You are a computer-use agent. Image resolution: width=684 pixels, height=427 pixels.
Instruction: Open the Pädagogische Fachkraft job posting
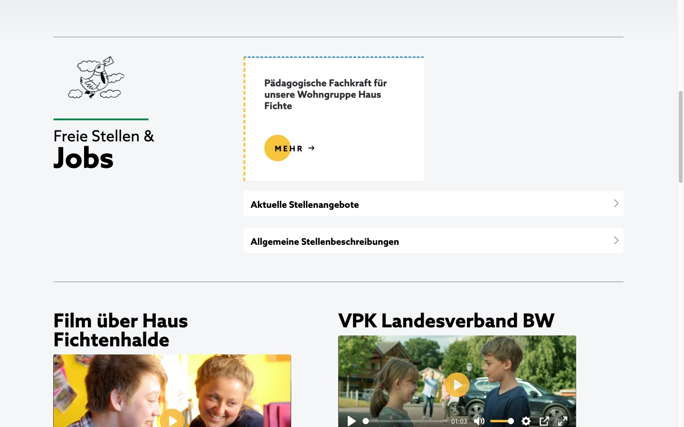pos(326,94)
